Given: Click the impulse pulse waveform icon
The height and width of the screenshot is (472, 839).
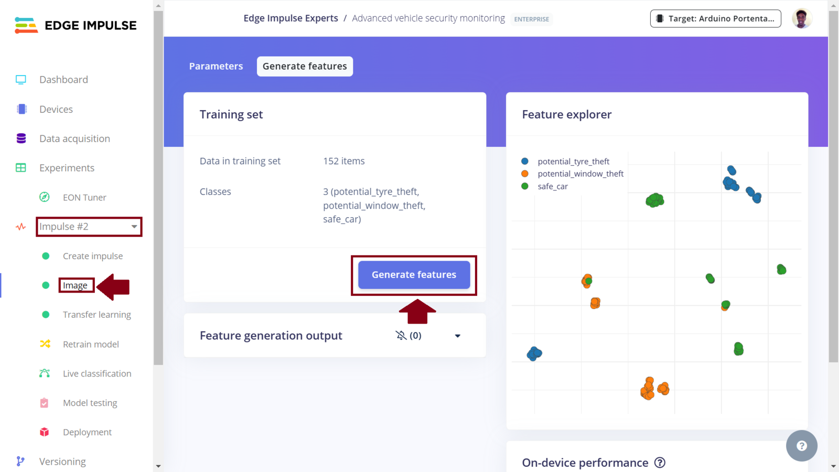Looking at the screenshot, I should coord(21,227).
